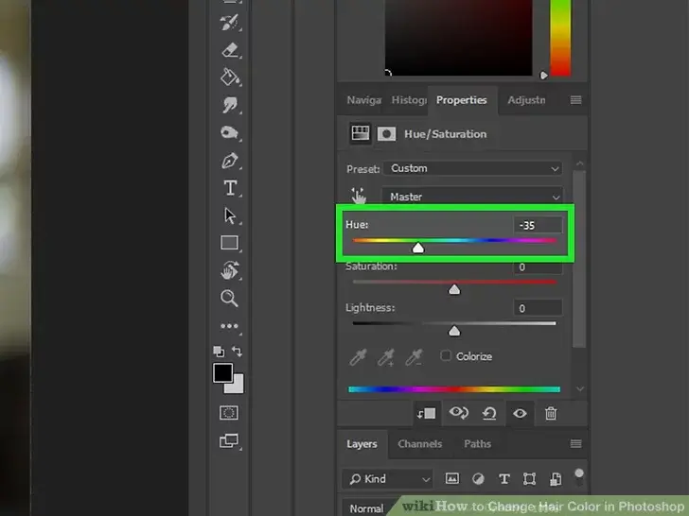Select the Rectangle shape tool
This screenshot has height=516, width=689.
(x=229, y=243)
